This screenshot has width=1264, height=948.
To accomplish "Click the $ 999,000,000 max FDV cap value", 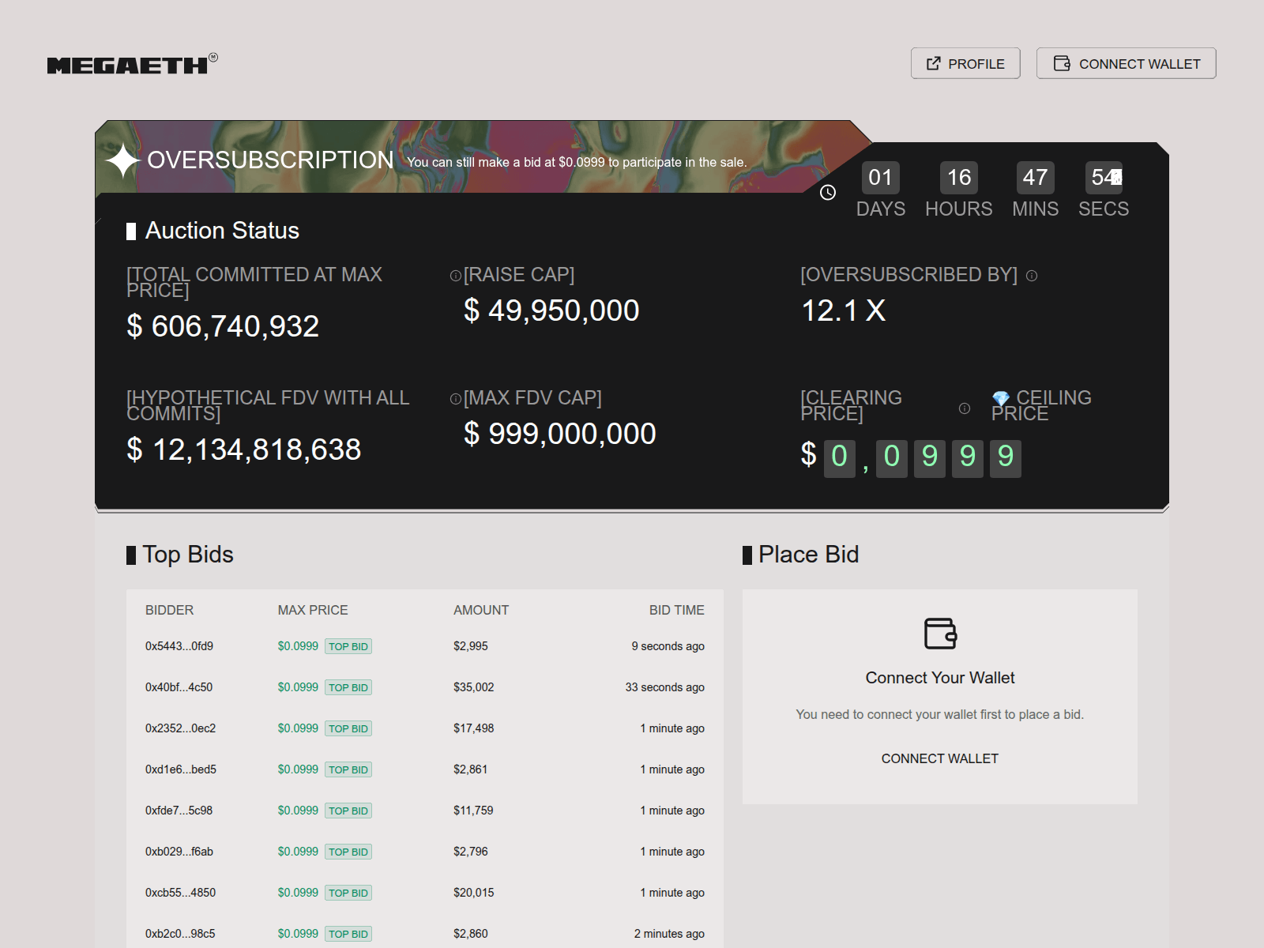I will (560, 434).
